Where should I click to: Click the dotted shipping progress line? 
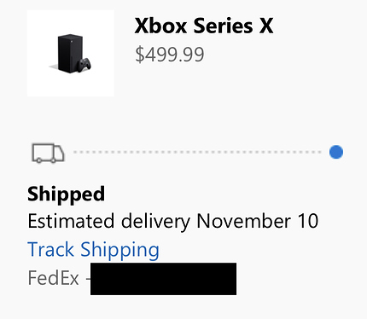tap(197, 152)
